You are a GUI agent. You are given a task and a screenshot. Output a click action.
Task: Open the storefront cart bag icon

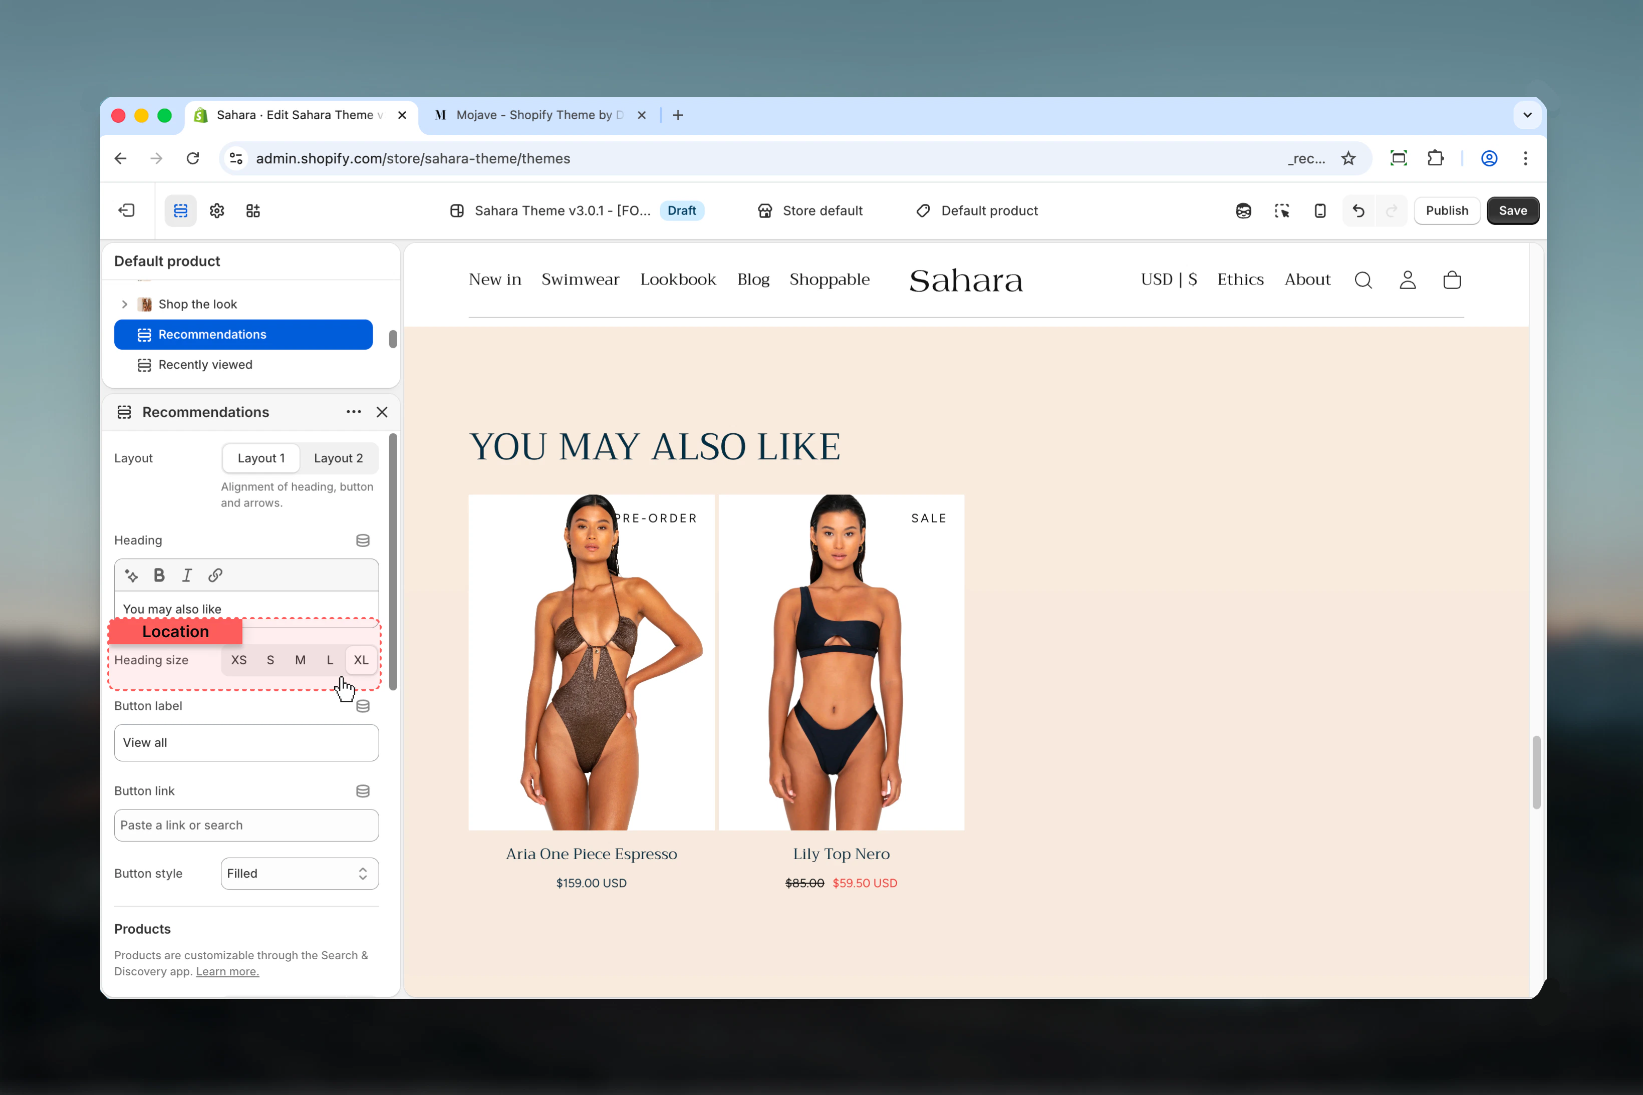[x=1452, y=280]
